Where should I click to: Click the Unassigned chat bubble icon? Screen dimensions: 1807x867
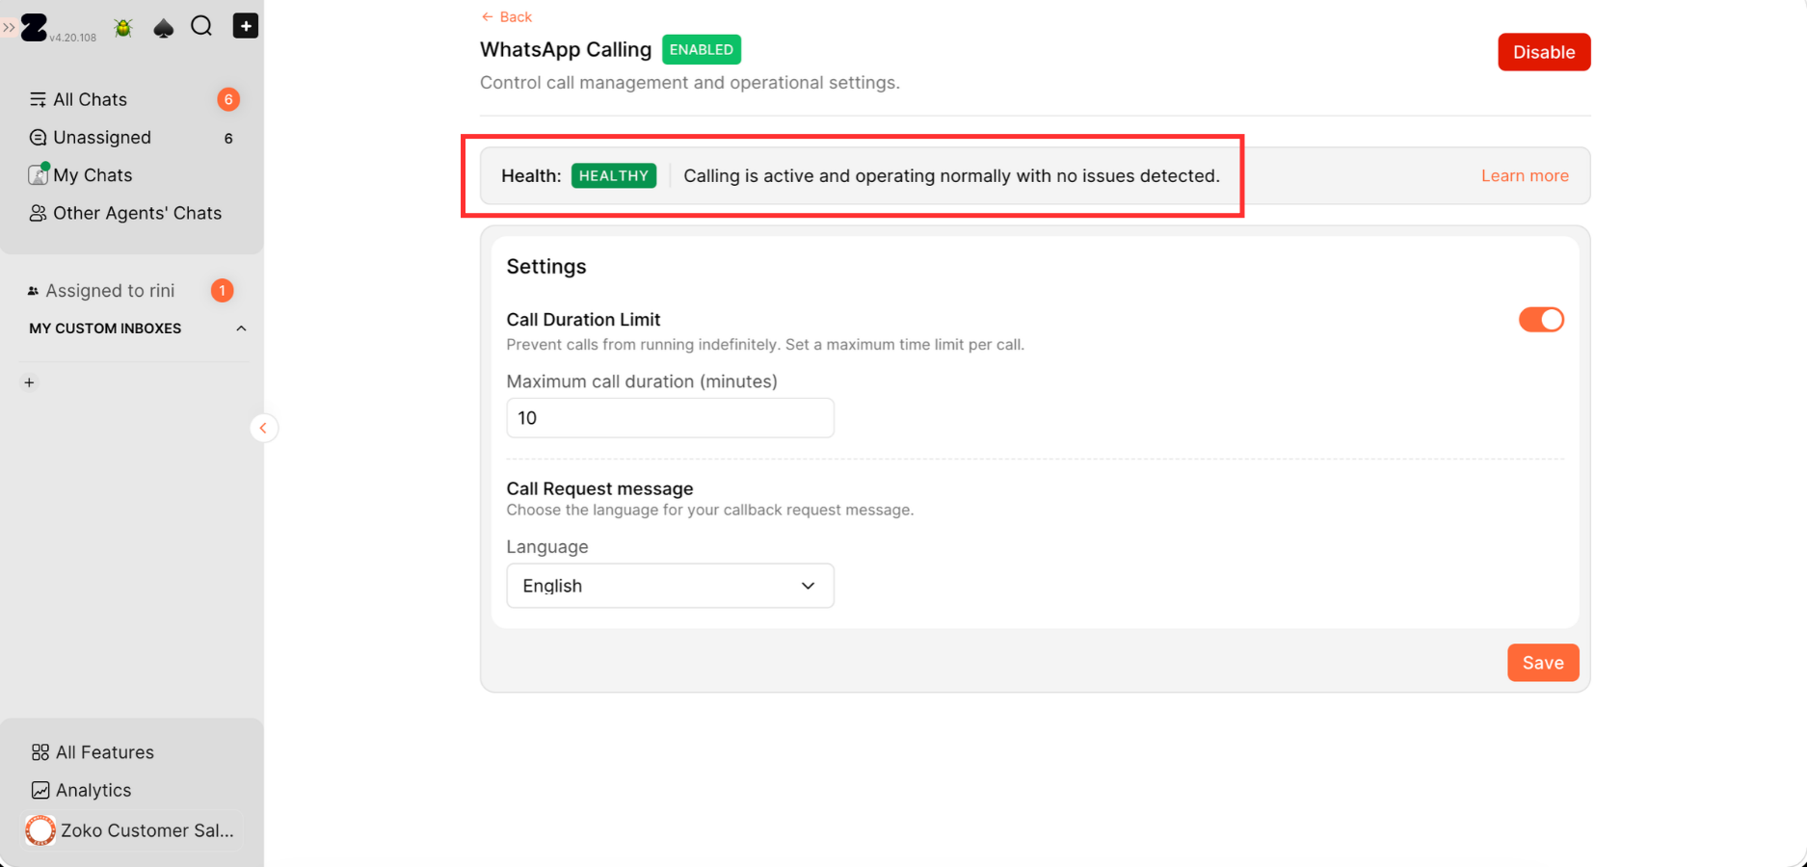(x=38, y=138)
